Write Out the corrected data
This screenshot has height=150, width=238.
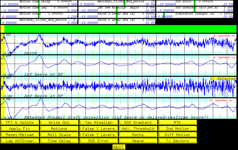[x=59, y=122]
